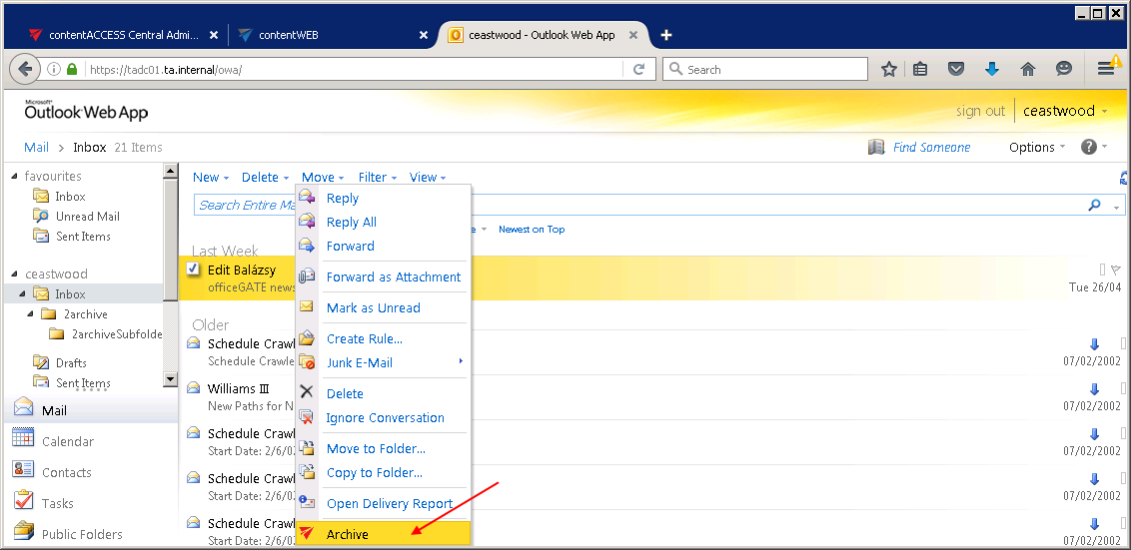Click the Reply icon in context menu
1131x550 pixels.
click(x=308, y=198)
